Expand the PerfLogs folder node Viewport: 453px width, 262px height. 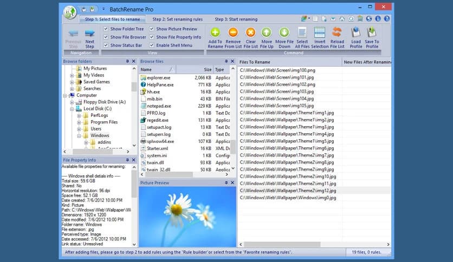(x=79, y=115)
